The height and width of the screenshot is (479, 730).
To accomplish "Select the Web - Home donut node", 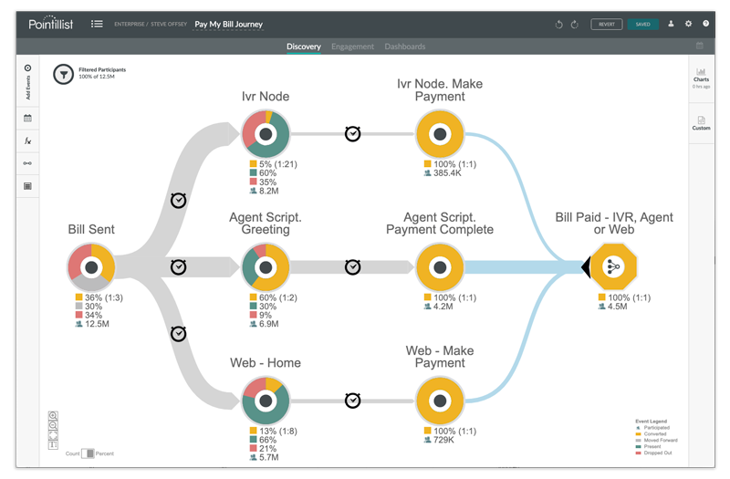I will tap(266, 401).
